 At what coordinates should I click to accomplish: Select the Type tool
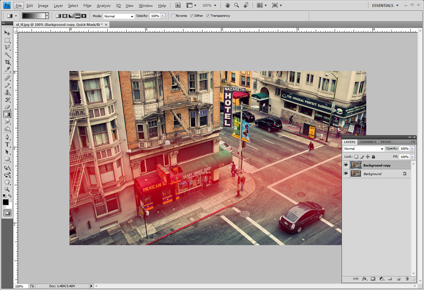tap(7, 145)
